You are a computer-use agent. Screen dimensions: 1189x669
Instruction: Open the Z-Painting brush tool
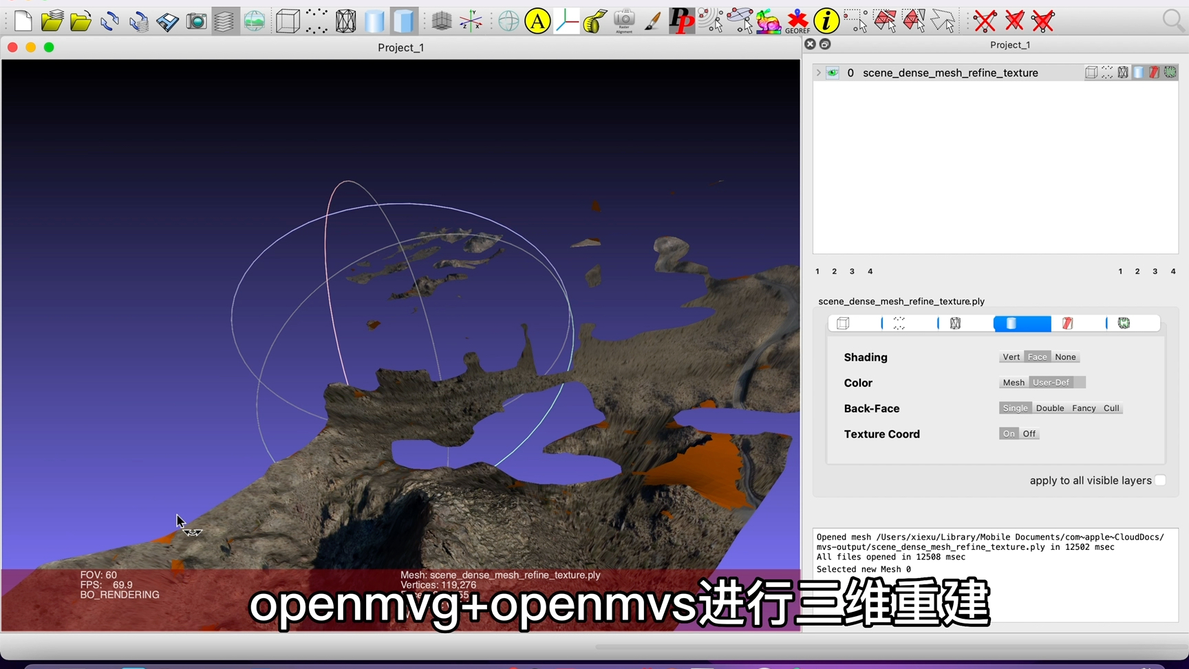653,21
